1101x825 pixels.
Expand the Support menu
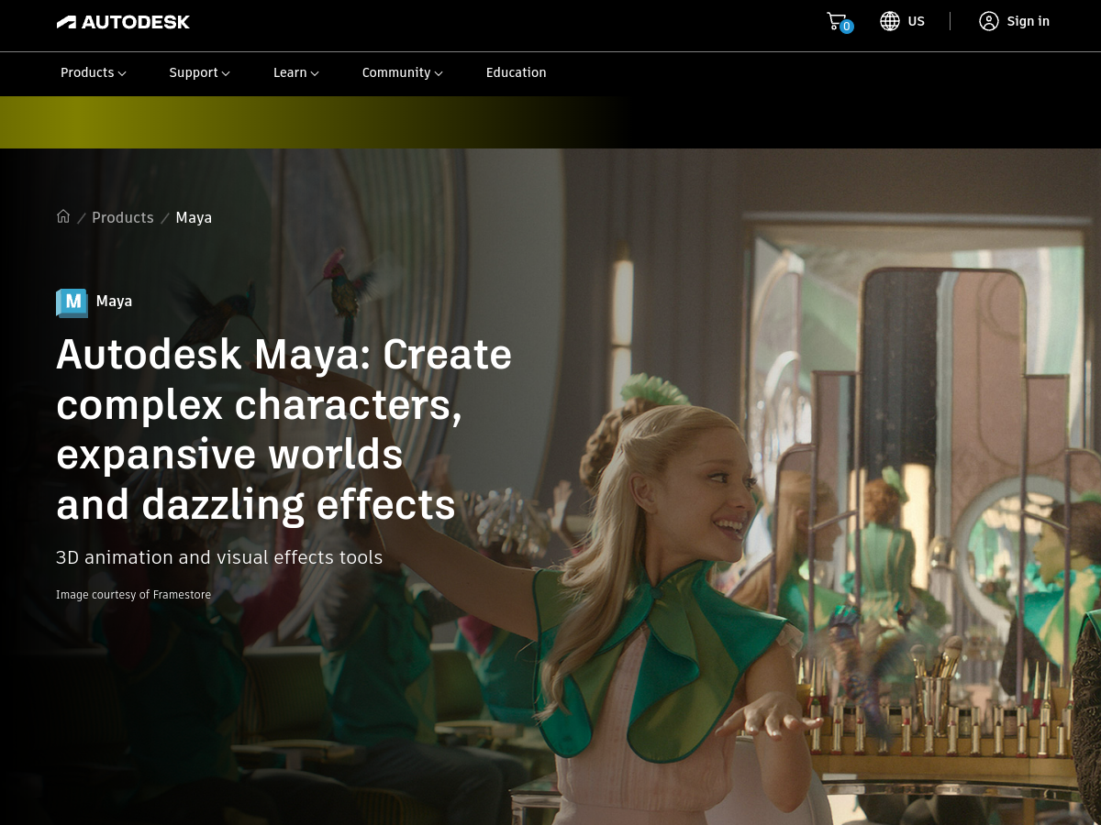tap(200, 72)
